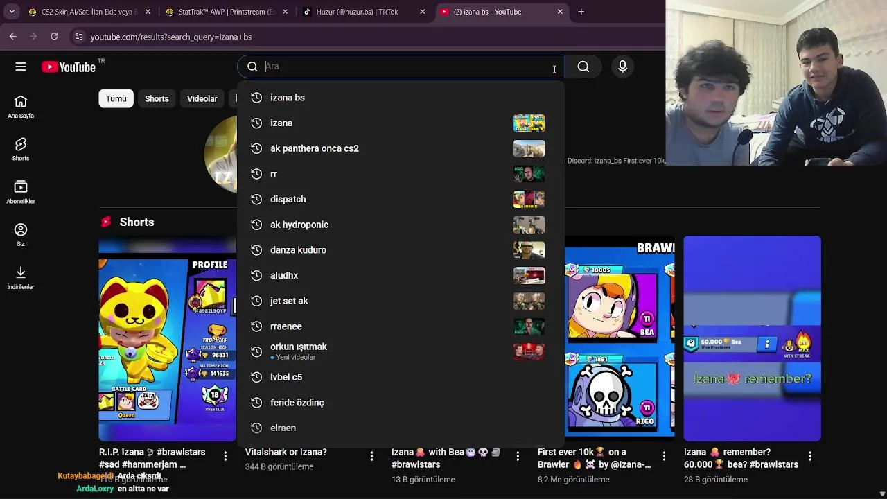887x499 pixels.
Task: Open more options for 'Izana remember?' short
Action: [x=810, y=456]
